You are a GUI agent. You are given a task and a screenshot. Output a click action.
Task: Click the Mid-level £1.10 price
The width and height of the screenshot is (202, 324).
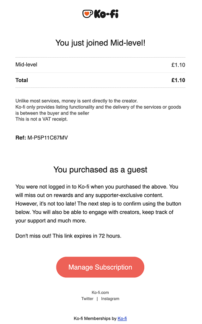[x=178, y=65]
